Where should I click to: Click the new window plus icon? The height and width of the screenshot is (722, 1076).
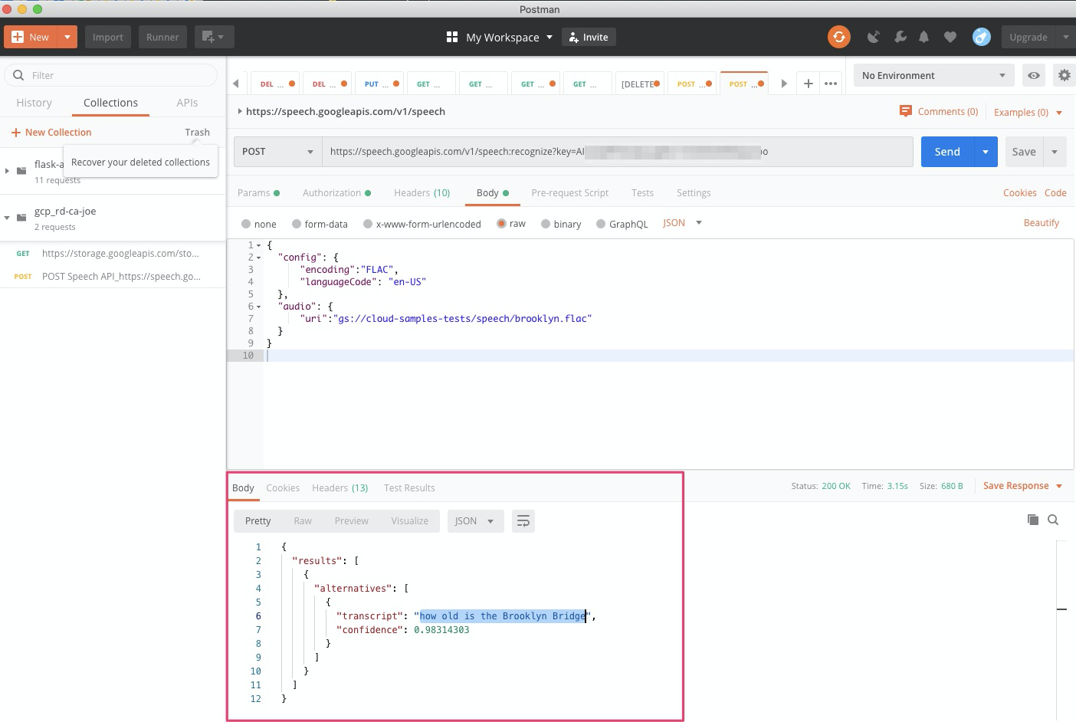click(214, 37)
